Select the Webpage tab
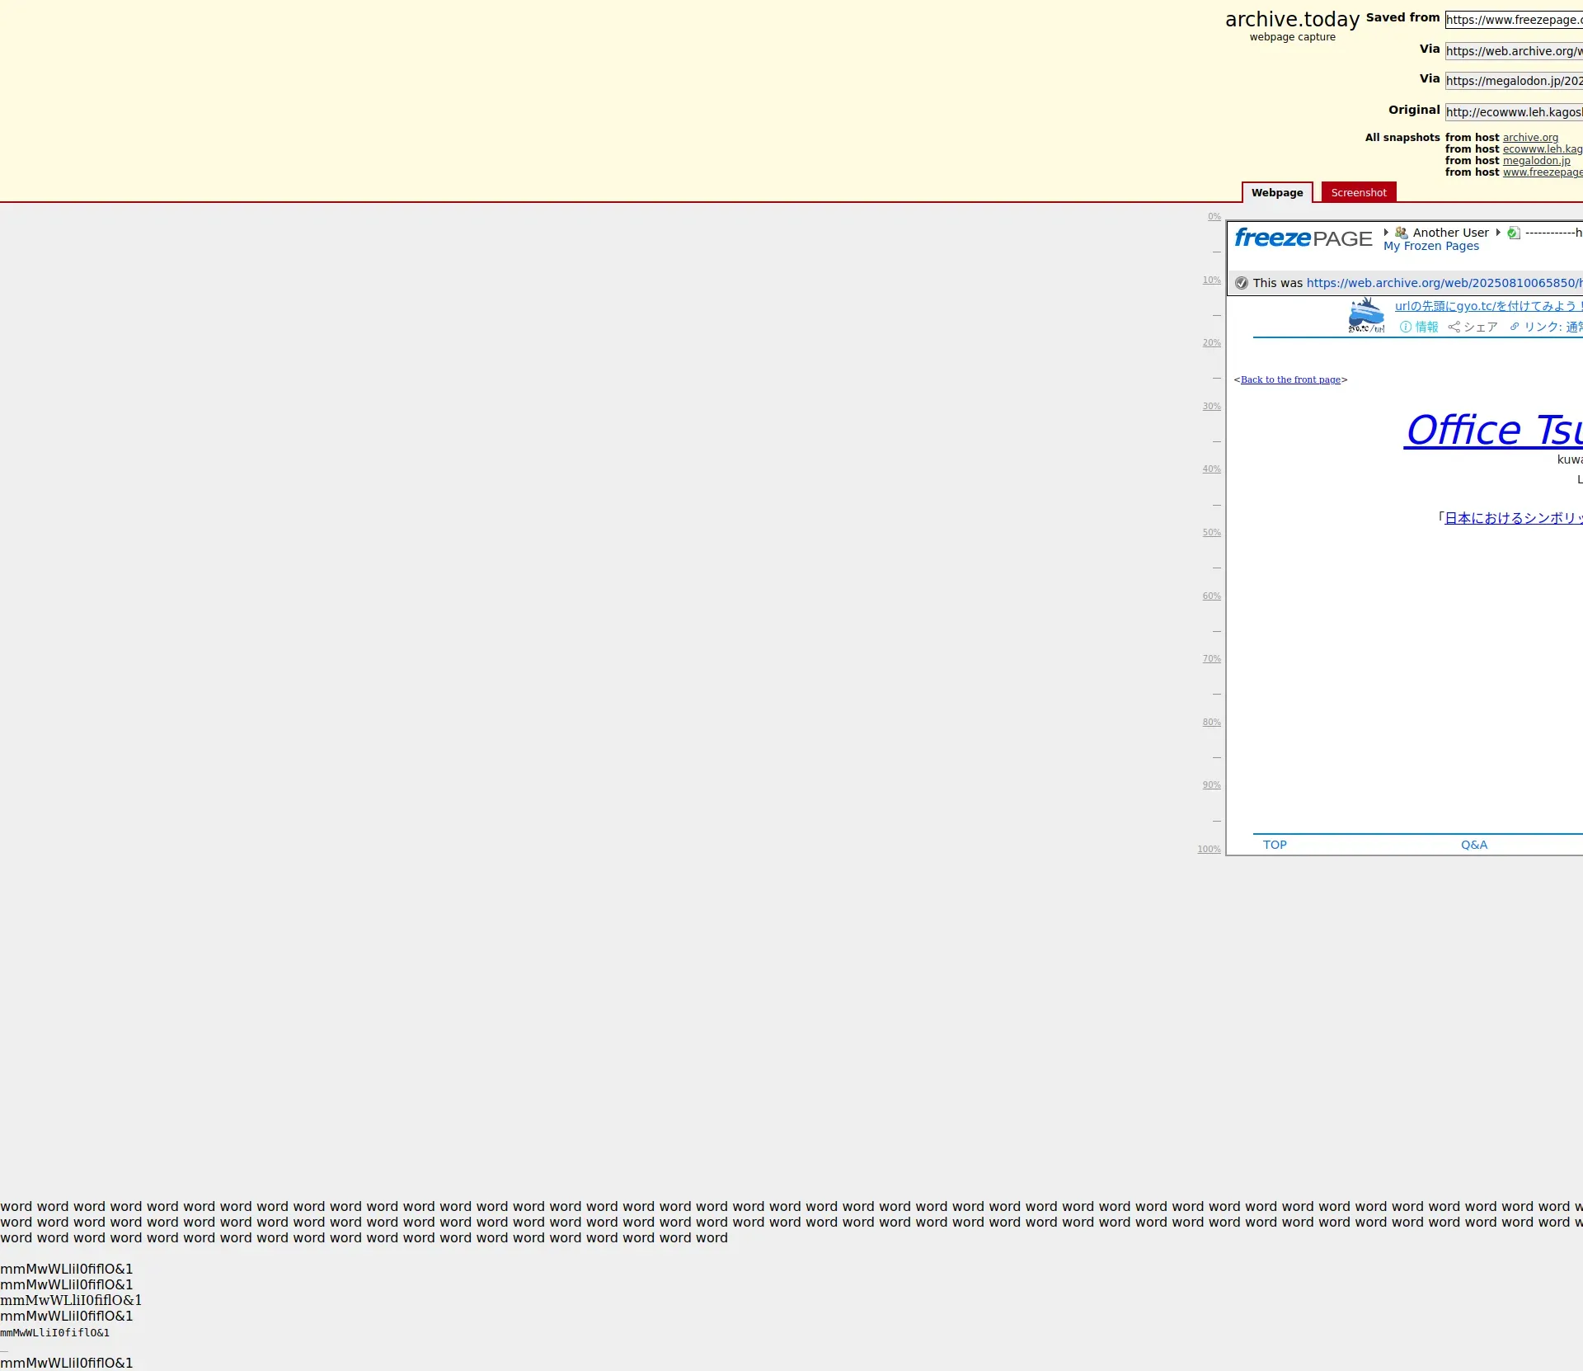The width and height of the screenshot is (1583, 1371). (1276, 192)
